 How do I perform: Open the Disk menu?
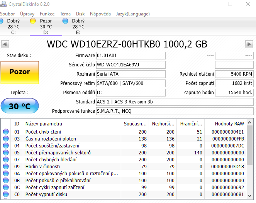click(x=80, y=14)
